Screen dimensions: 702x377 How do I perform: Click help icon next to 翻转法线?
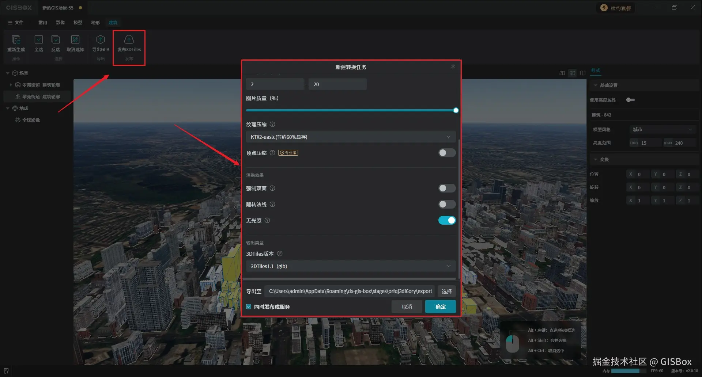[272, 205]
